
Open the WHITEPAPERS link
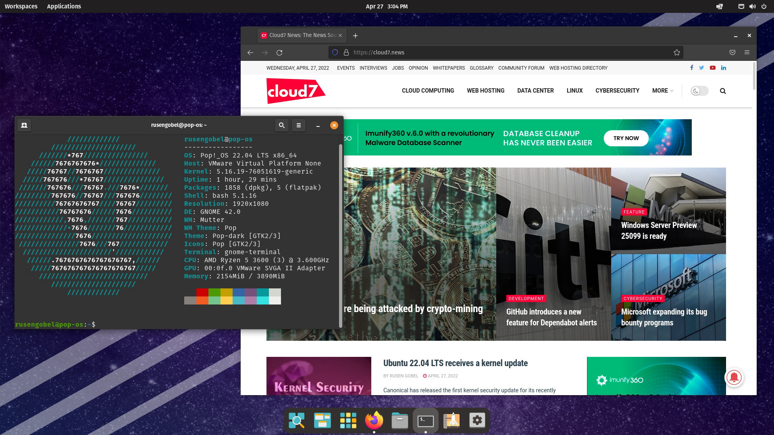coord(449,68)
